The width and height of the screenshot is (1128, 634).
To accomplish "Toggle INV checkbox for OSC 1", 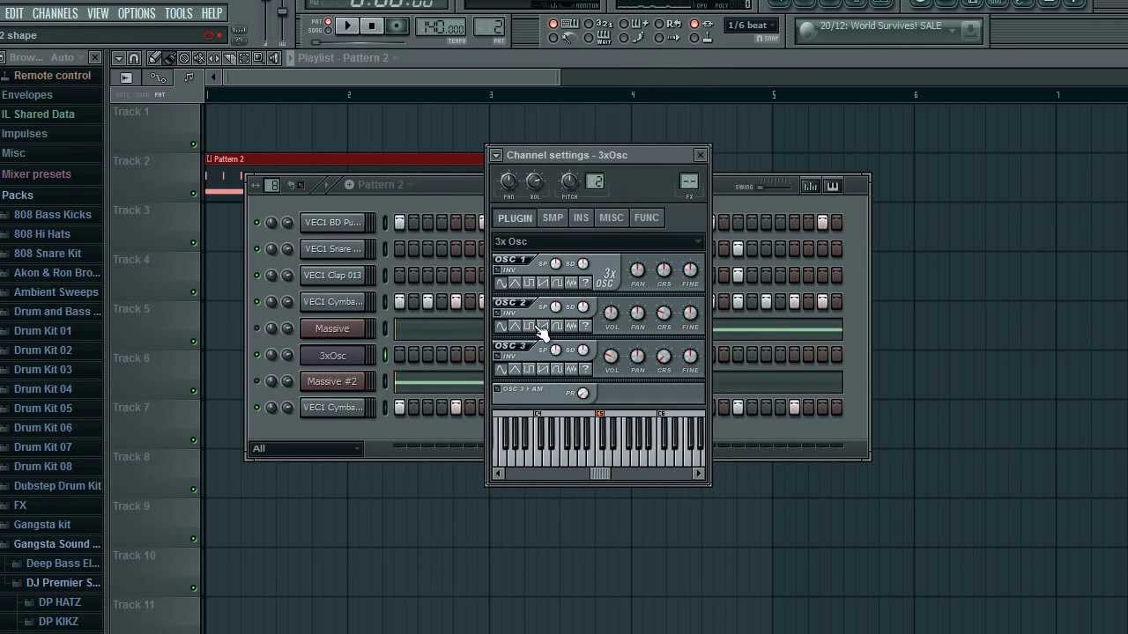I will [498, 269].
